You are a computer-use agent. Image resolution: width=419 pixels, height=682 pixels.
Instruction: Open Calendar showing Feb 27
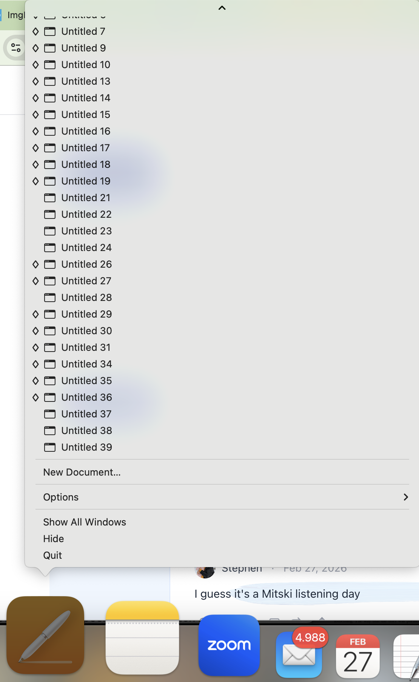pos(357,656)
